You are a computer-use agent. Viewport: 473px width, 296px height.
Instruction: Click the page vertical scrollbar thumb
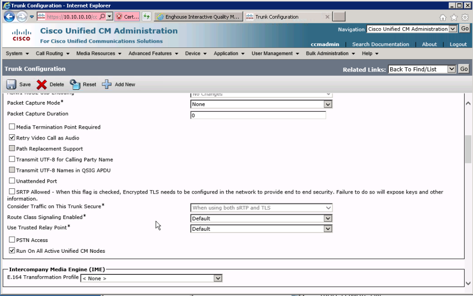468,149
